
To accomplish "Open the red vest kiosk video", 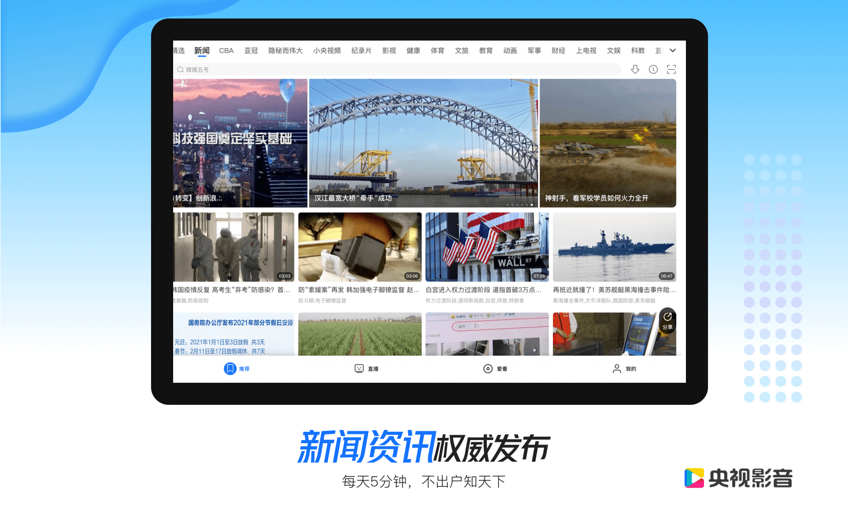I will [614, 334].
